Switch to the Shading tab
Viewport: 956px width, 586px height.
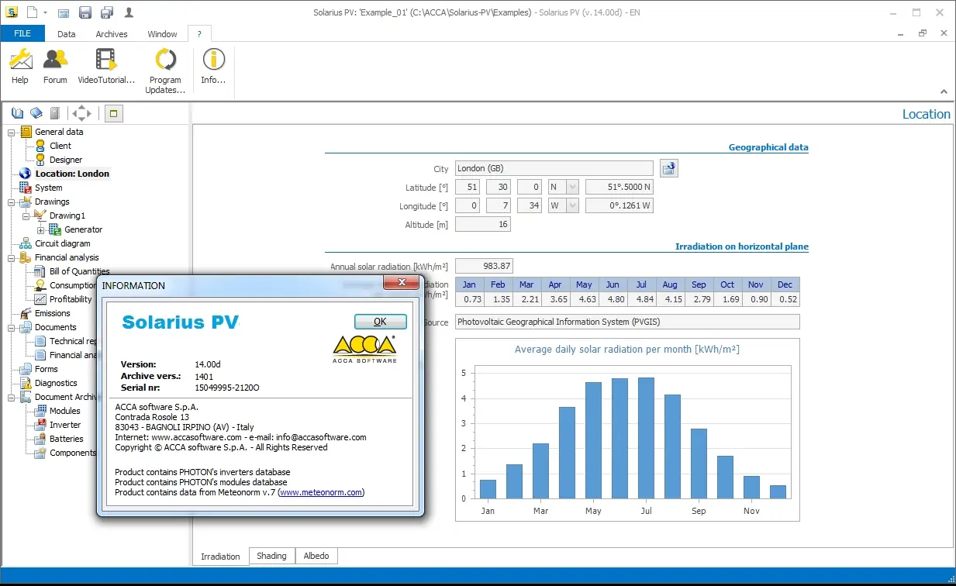pyautogui.click(x=271, y=556)
